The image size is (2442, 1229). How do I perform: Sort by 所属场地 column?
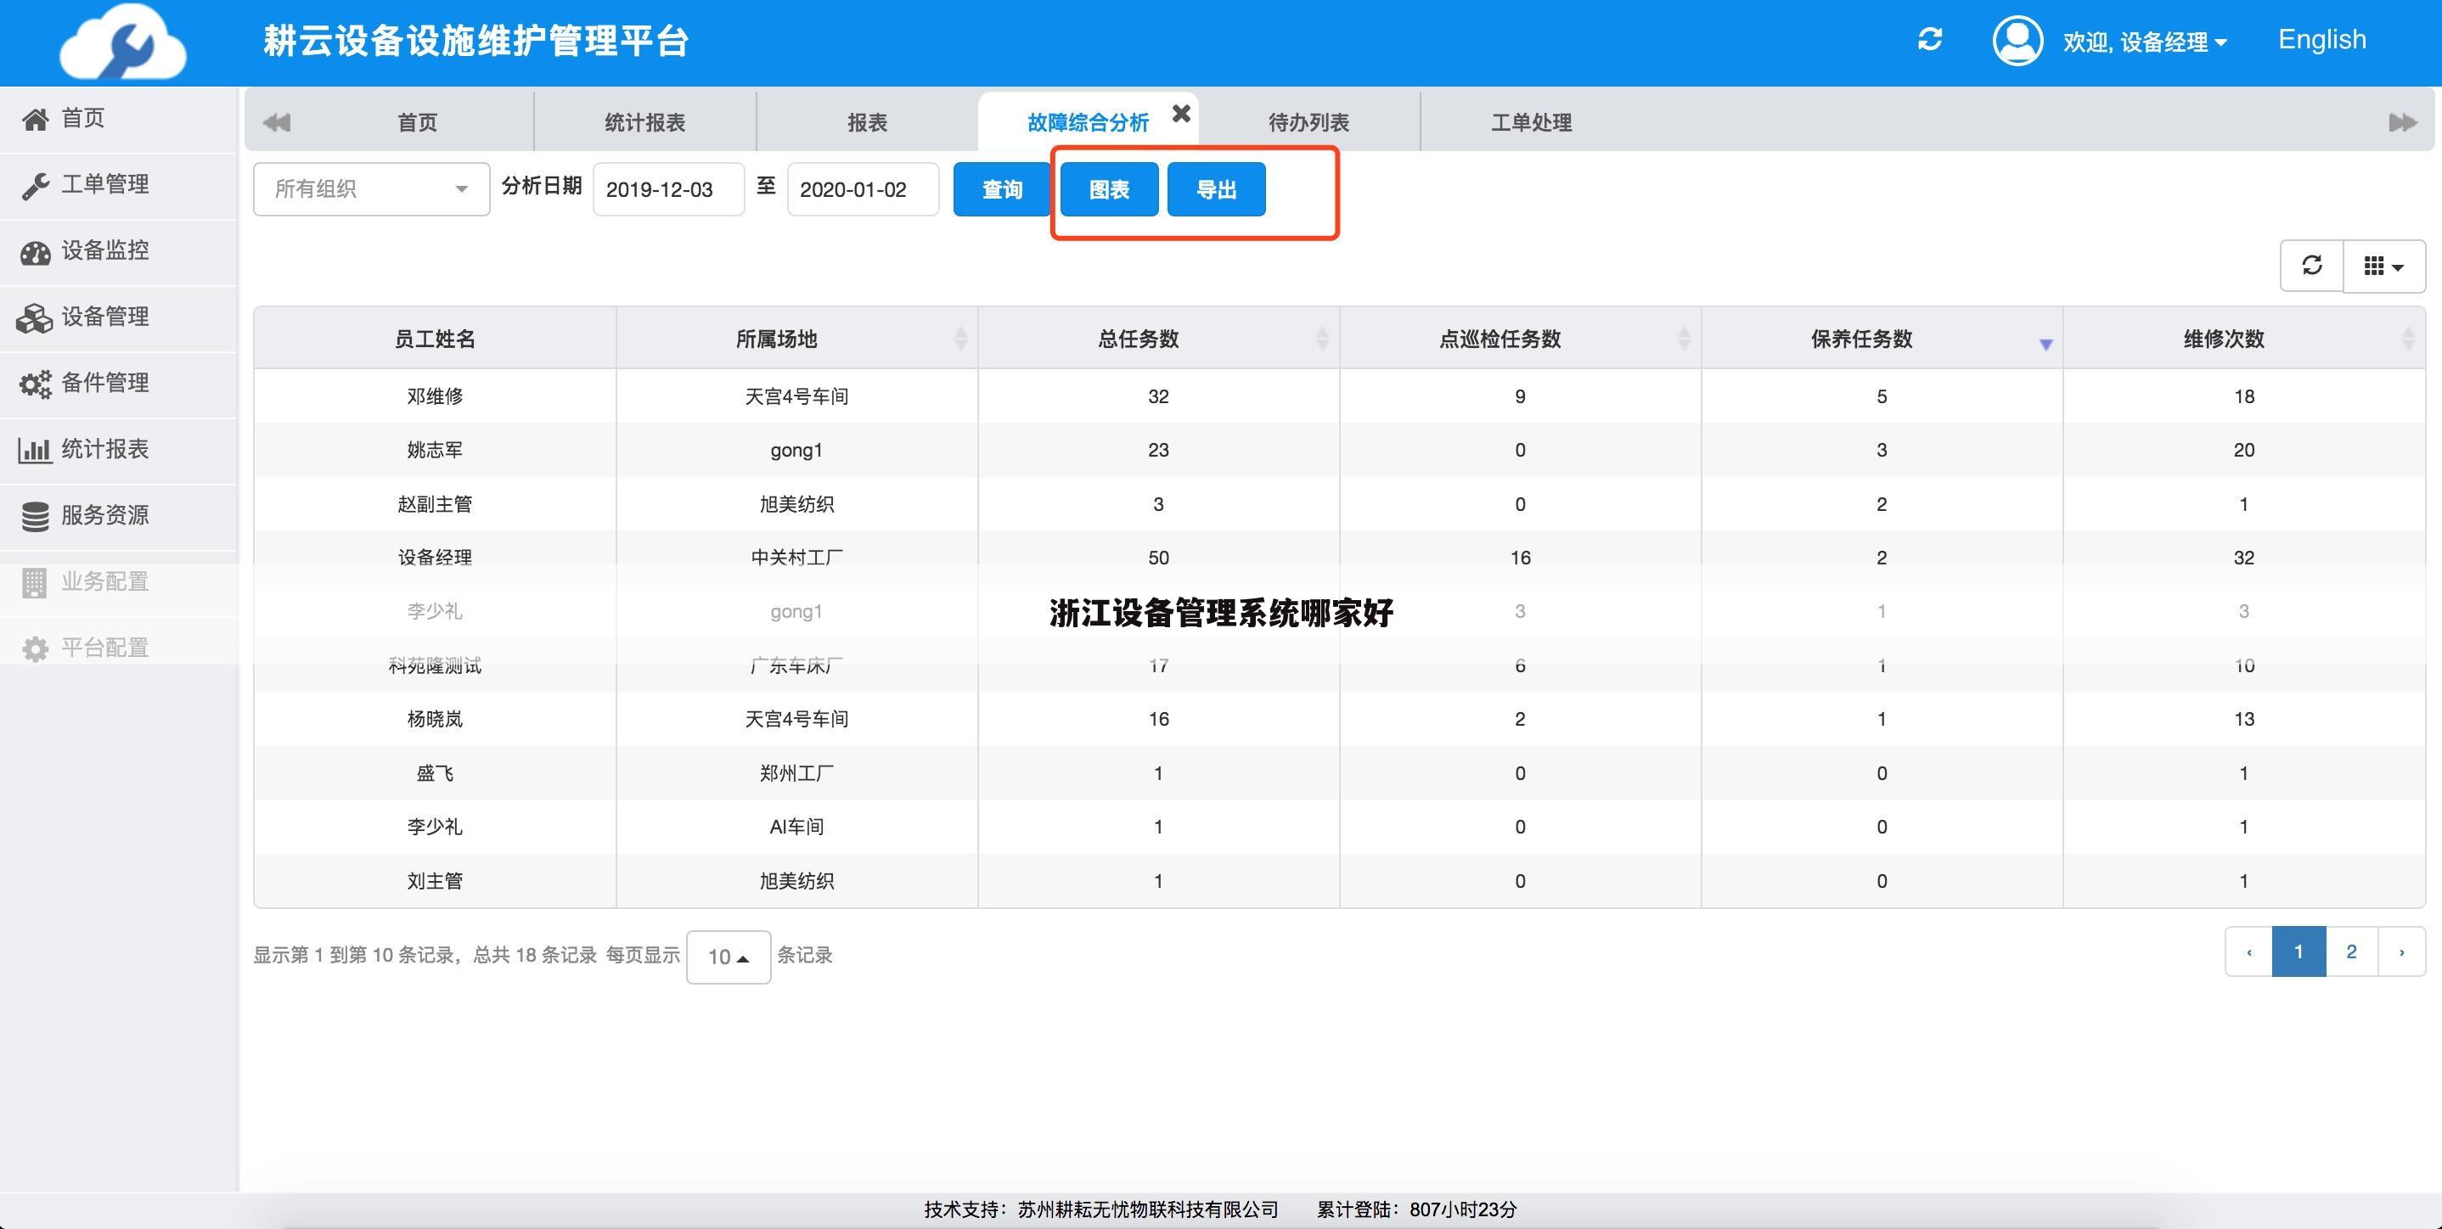coord(796,339)
